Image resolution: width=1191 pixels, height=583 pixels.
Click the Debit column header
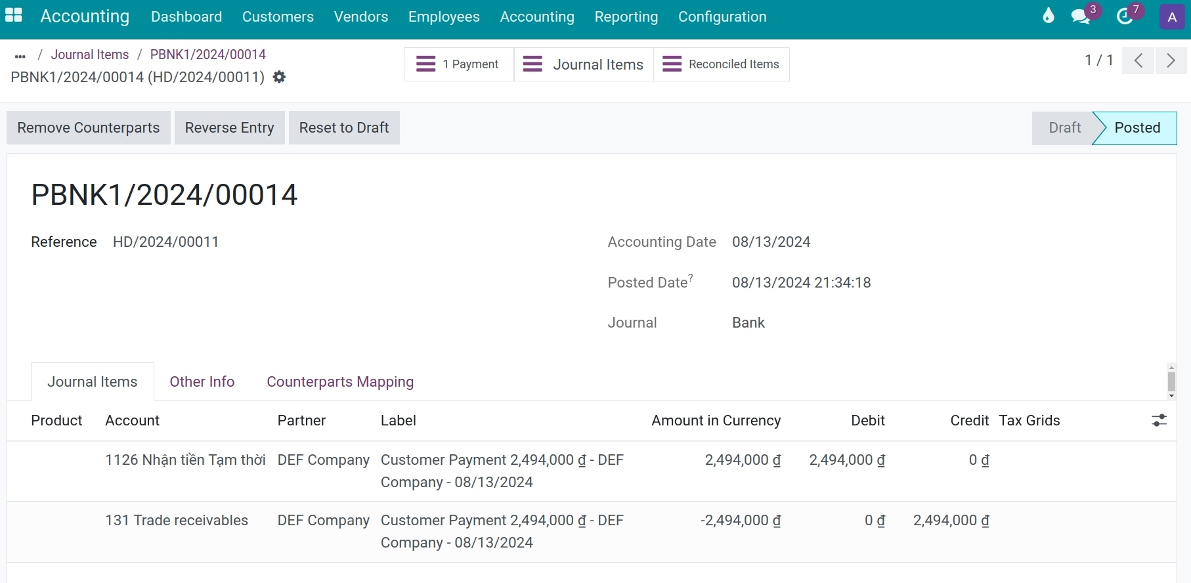pyautogui.click(x=868, y=420)
